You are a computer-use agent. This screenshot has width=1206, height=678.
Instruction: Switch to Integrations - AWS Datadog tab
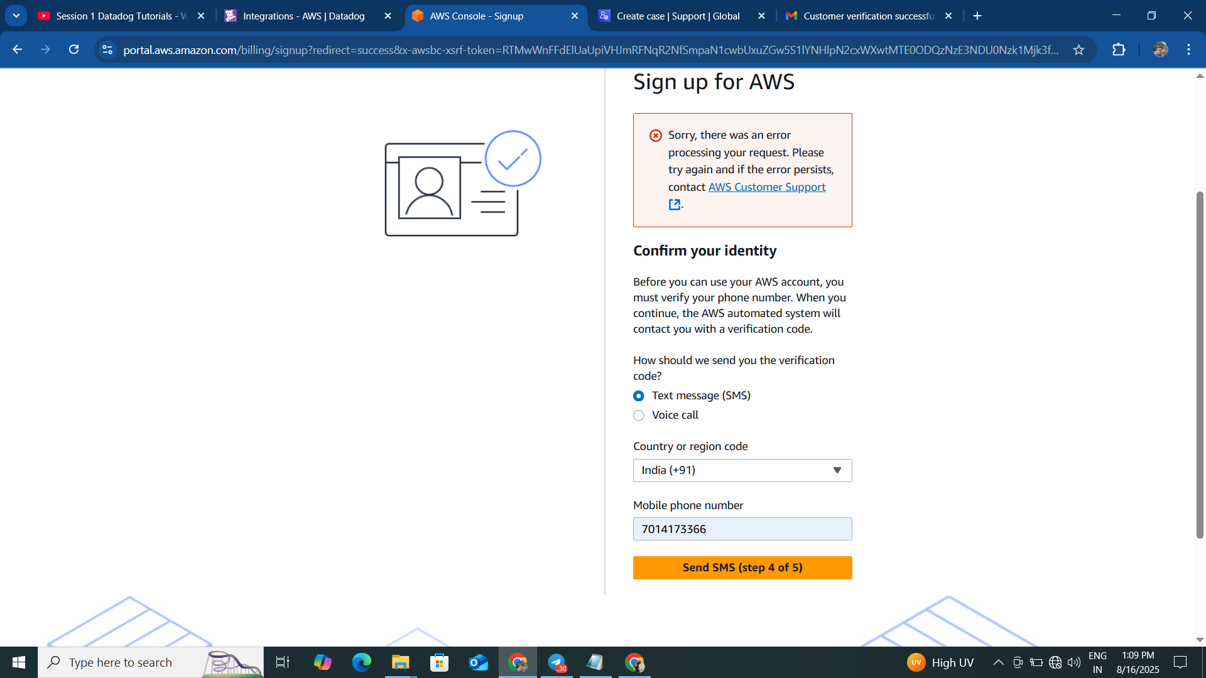(303, 16)
